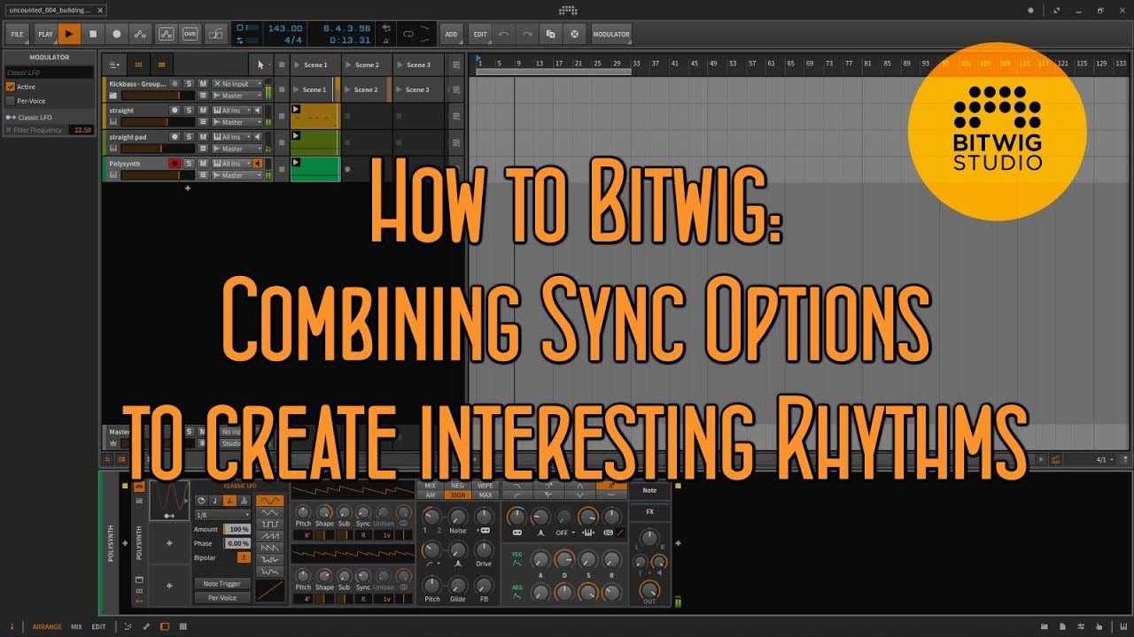
Task: Solo the Kickbass group track
Action: [x=189, y=83]
